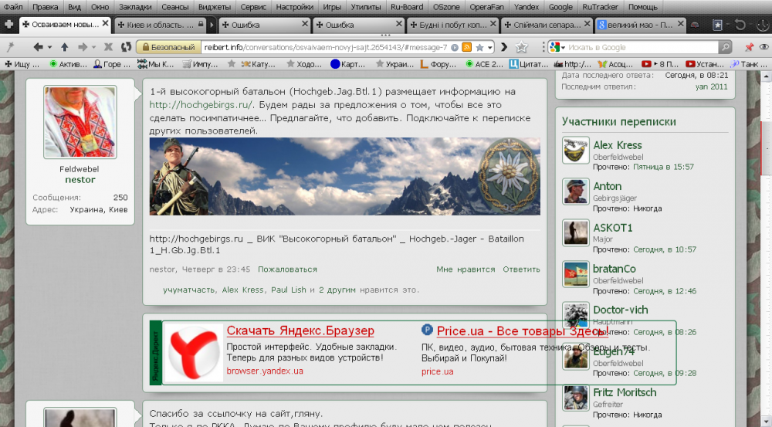
Task: Click the fast-forward chevron next to the address bar
Action: [503, 47]
